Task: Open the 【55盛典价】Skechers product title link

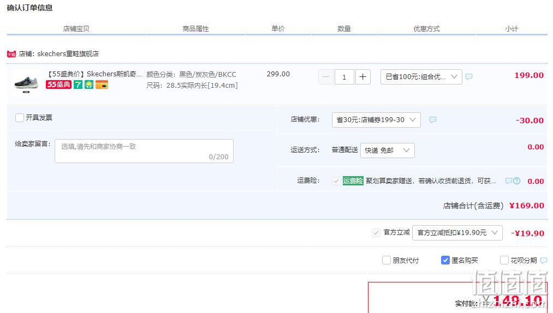Action: (x=94, y=74)
